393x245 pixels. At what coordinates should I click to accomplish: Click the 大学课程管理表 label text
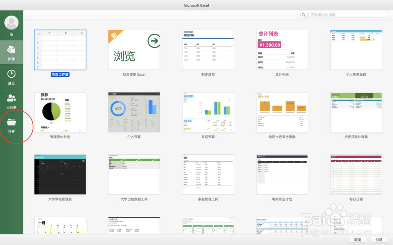60,199
